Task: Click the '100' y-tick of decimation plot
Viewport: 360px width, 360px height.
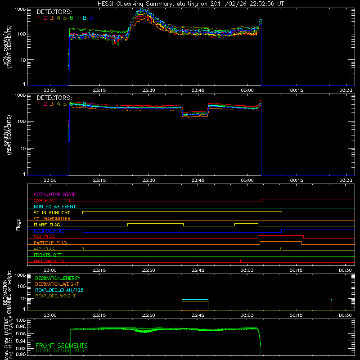Action: click(21, 286)
